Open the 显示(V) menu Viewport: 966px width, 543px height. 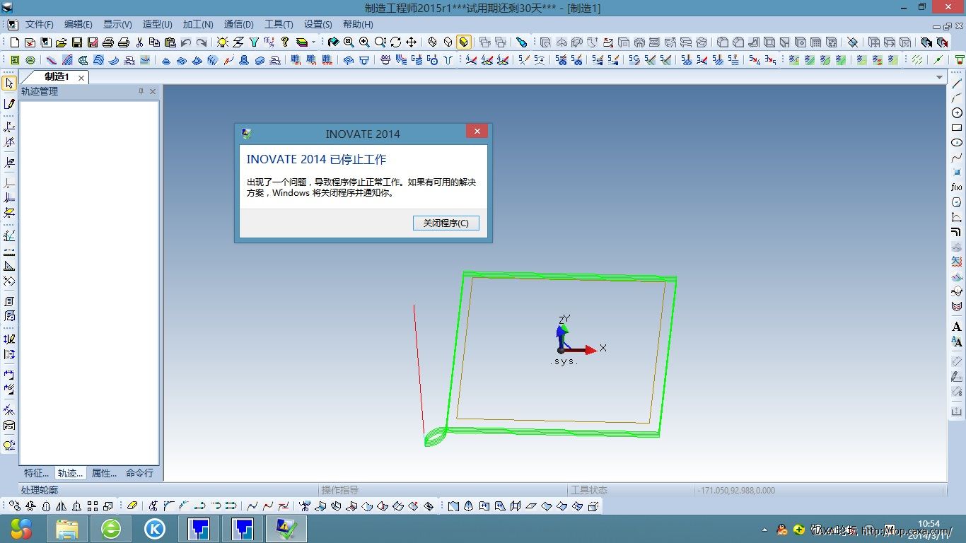117,24
